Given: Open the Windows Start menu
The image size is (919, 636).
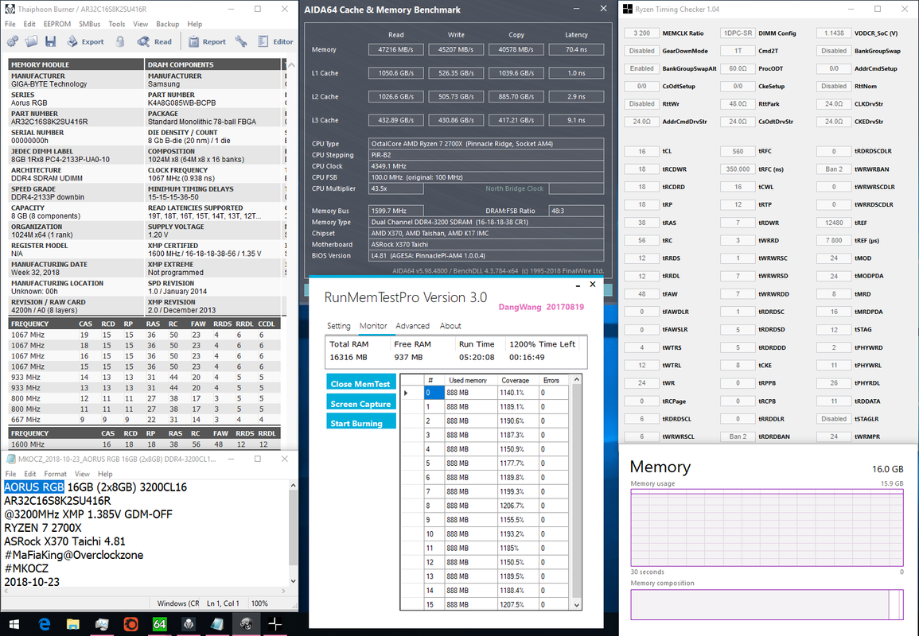Looking at the screenshot, I should click(14, 624).
